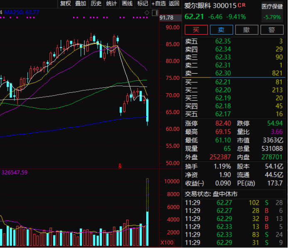The image size is (288, 248).
Task: Click the 标记 mark tool
Action: (x=142, y=4)
